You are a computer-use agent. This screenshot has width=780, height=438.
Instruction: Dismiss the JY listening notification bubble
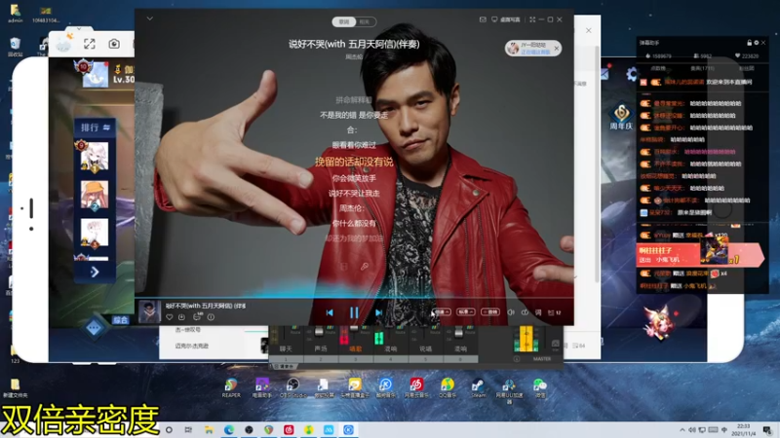coord(556,48)
